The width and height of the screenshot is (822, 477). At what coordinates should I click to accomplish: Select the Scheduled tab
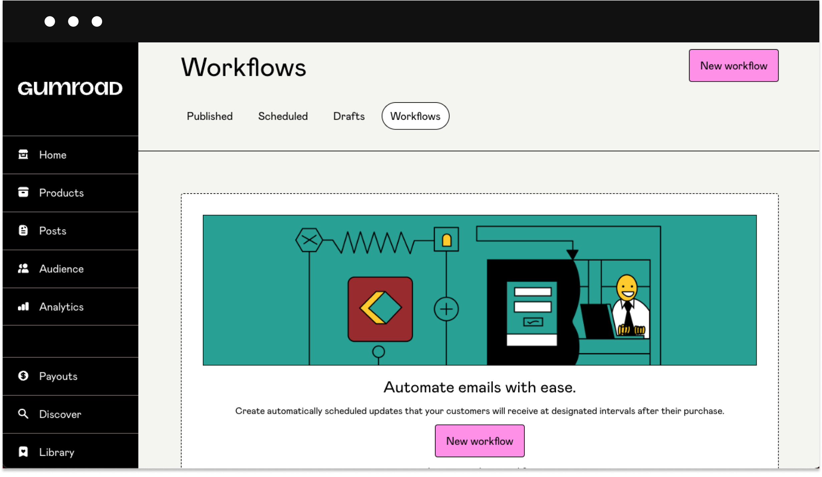[x=283, y=116]
